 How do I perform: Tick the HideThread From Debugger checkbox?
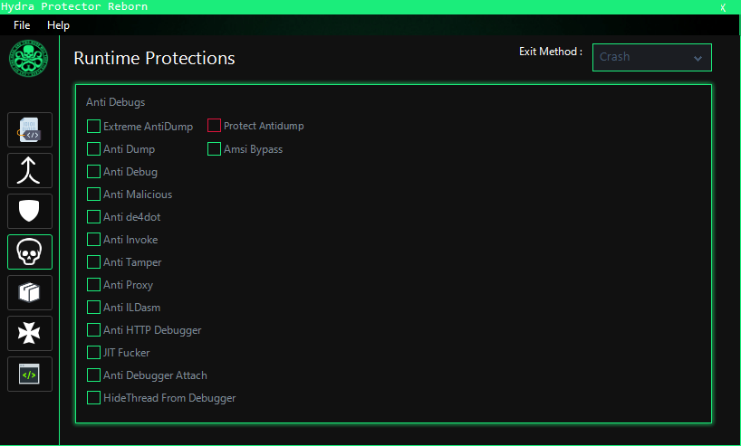tap(94, 398)
